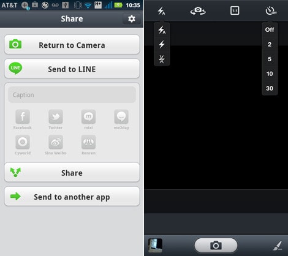
Task: Set timer to Off
Action: 270,30
